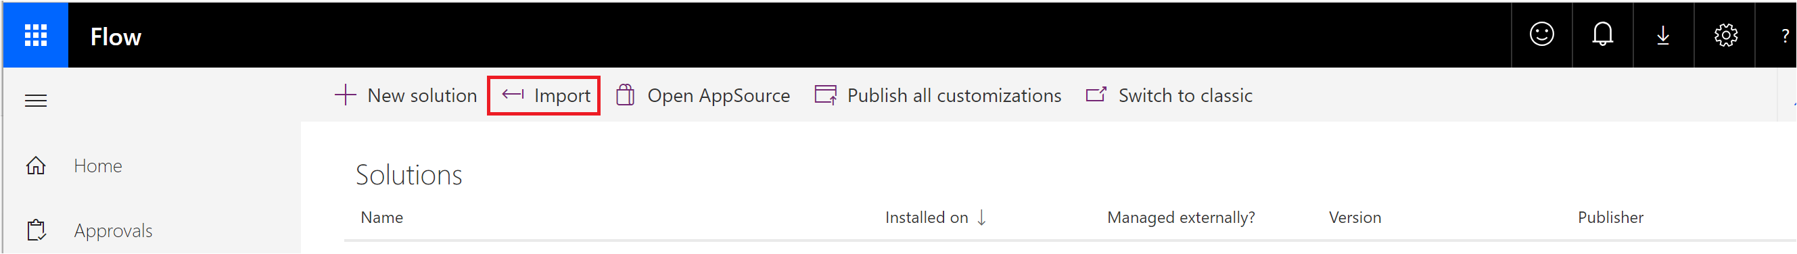The width and height of the screenshot is (1797, 254).
Task: Click the Flow title text
Action: coord(116,37)
